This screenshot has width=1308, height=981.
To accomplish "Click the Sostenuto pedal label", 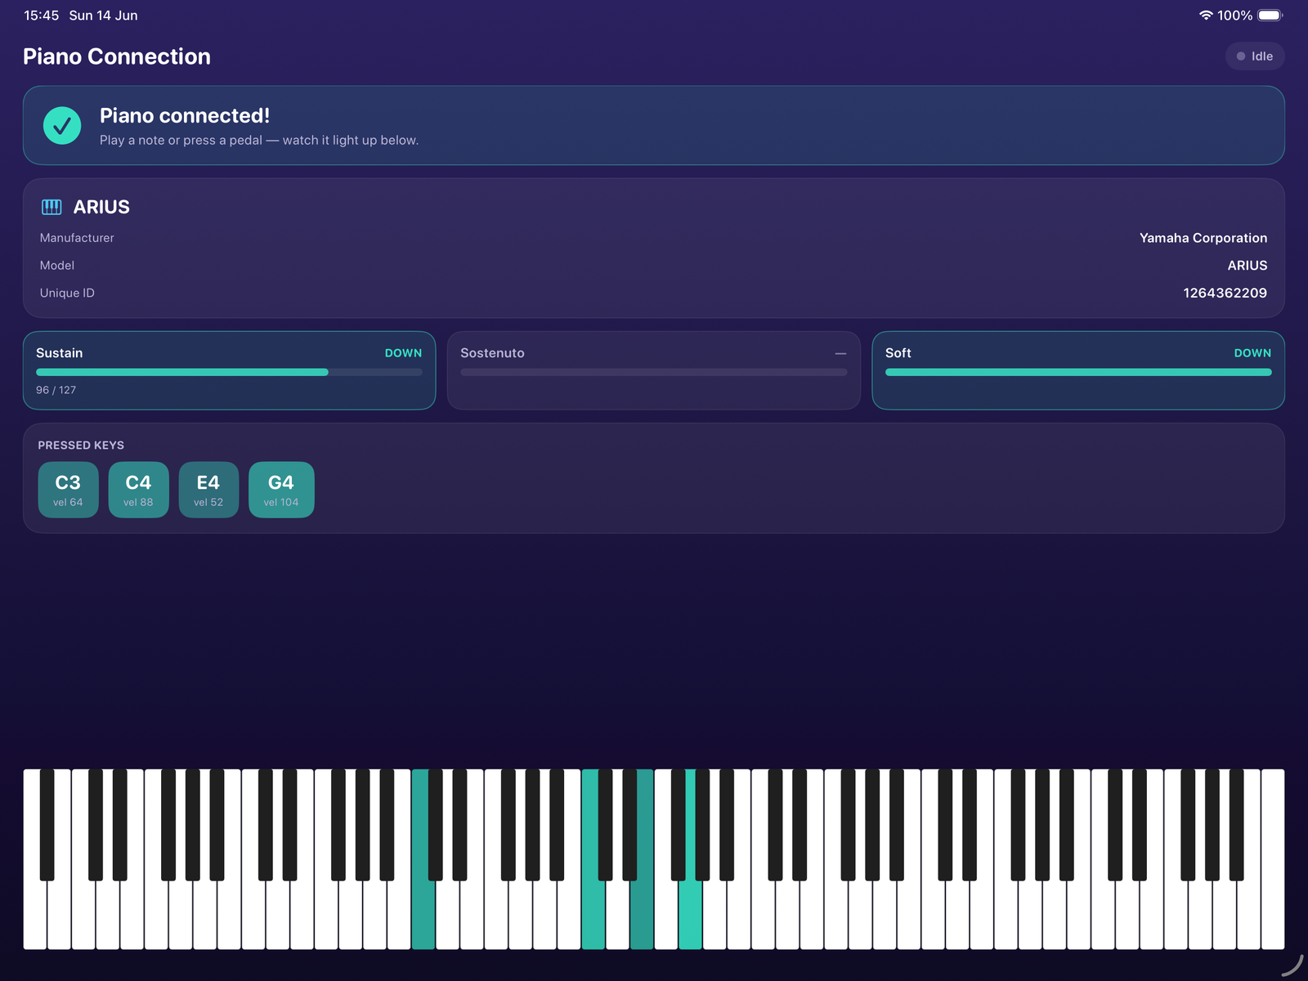I will tap(492, 353).
